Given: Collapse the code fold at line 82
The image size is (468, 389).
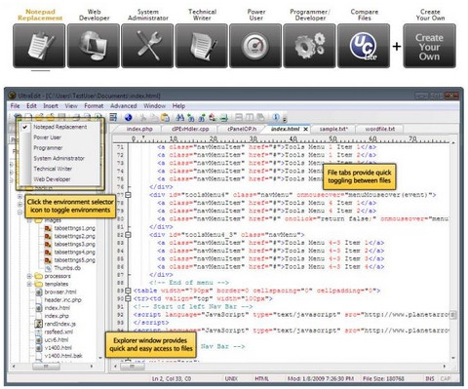Looking at the screenshot, I should tap(128, 235).
